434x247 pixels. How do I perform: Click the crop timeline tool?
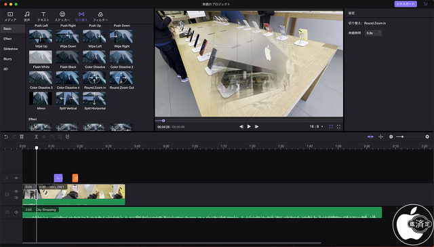click(x=60, y=137)
